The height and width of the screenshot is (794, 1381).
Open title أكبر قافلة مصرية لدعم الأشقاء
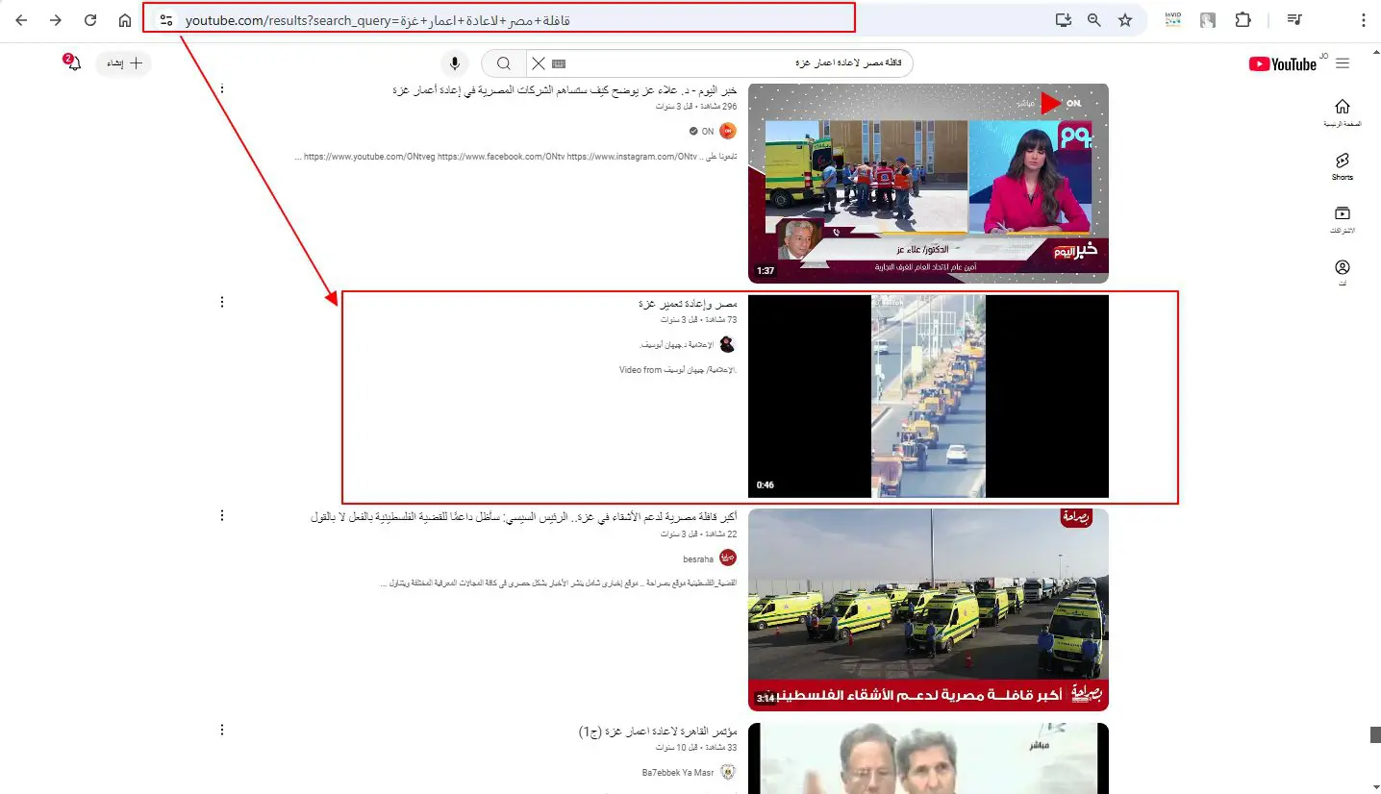click(524, 517)
